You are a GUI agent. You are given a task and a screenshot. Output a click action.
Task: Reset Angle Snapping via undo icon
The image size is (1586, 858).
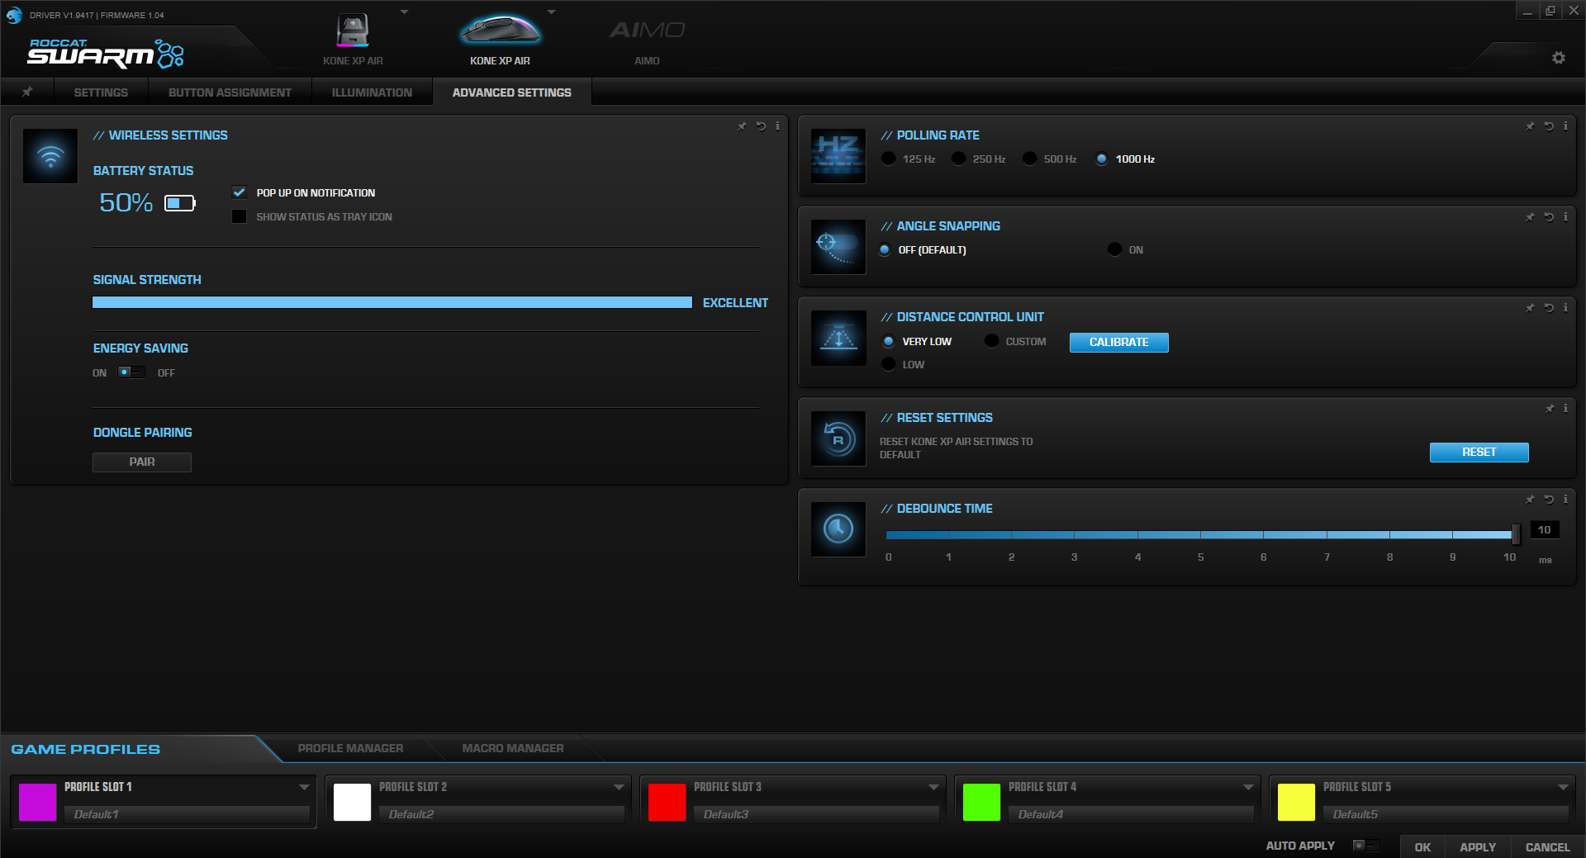point(1549,217)
